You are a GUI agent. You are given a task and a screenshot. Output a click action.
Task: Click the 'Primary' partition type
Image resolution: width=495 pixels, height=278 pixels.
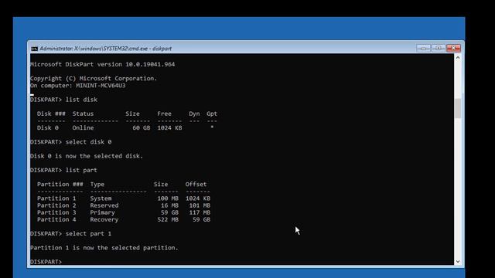[x=103, y=213]
